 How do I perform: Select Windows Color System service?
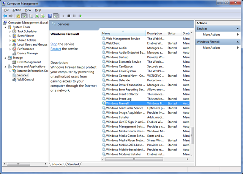point(145,71)
